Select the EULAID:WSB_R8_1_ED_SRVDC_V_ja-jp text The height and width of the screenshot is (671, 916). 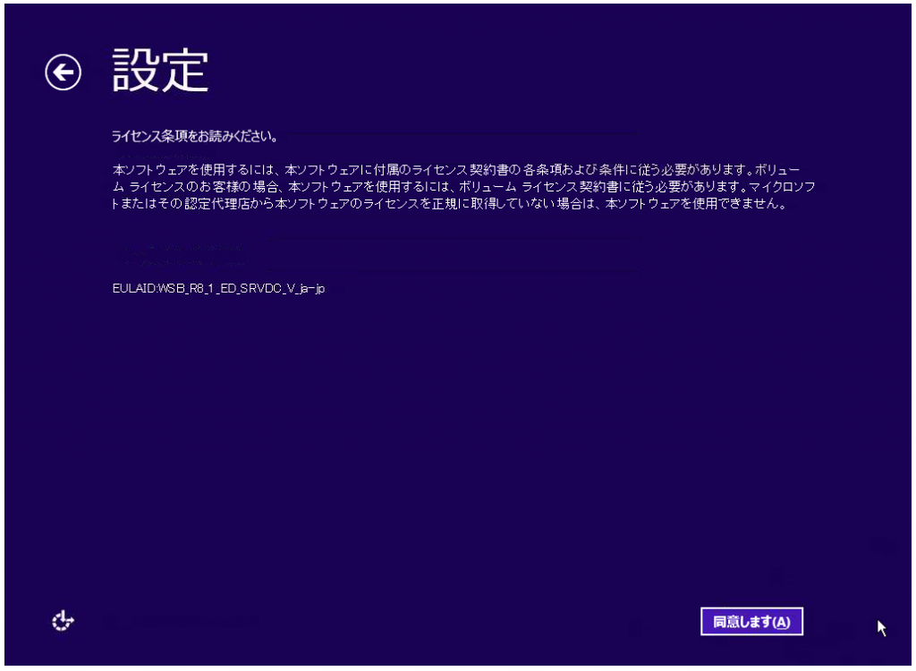coord(218,289)
